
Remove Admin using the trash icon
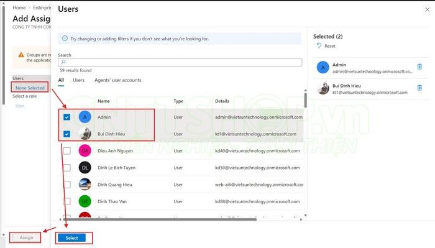[419, 67]
